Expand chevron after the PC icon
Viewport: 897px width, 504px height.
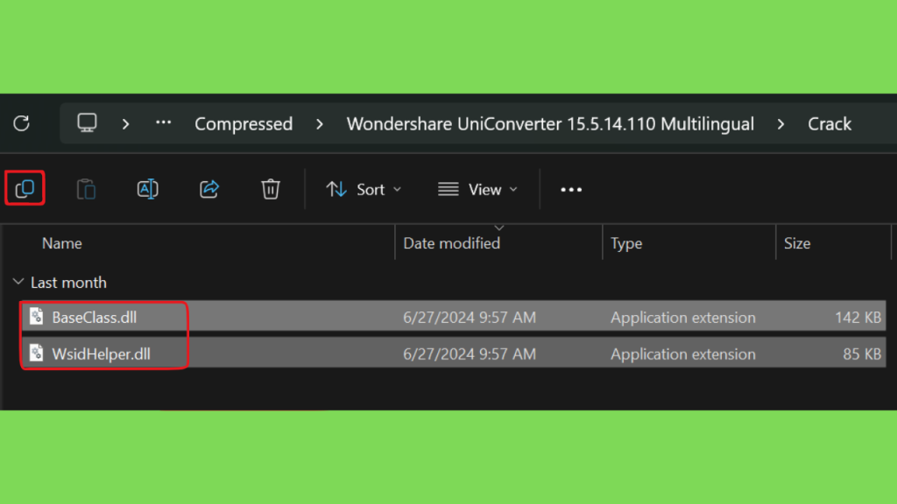(x=126, y=123)
